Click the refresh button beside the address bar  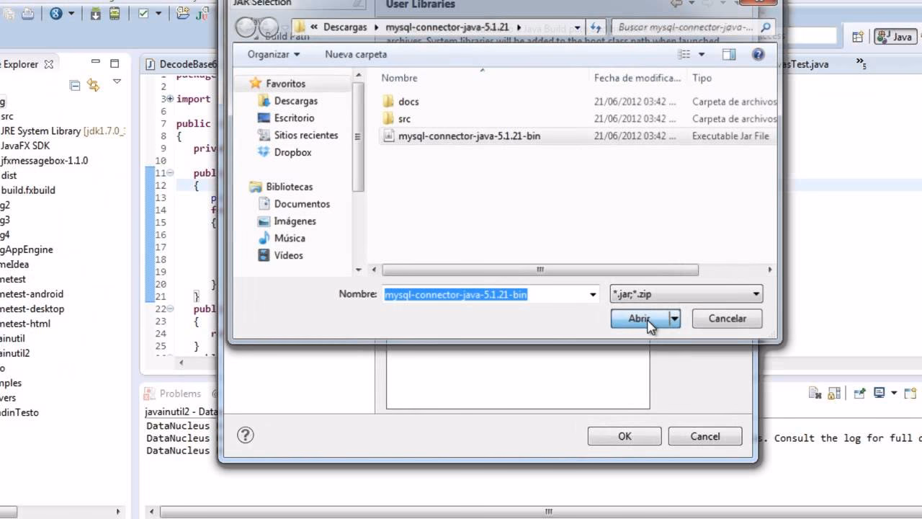point(596,27)
